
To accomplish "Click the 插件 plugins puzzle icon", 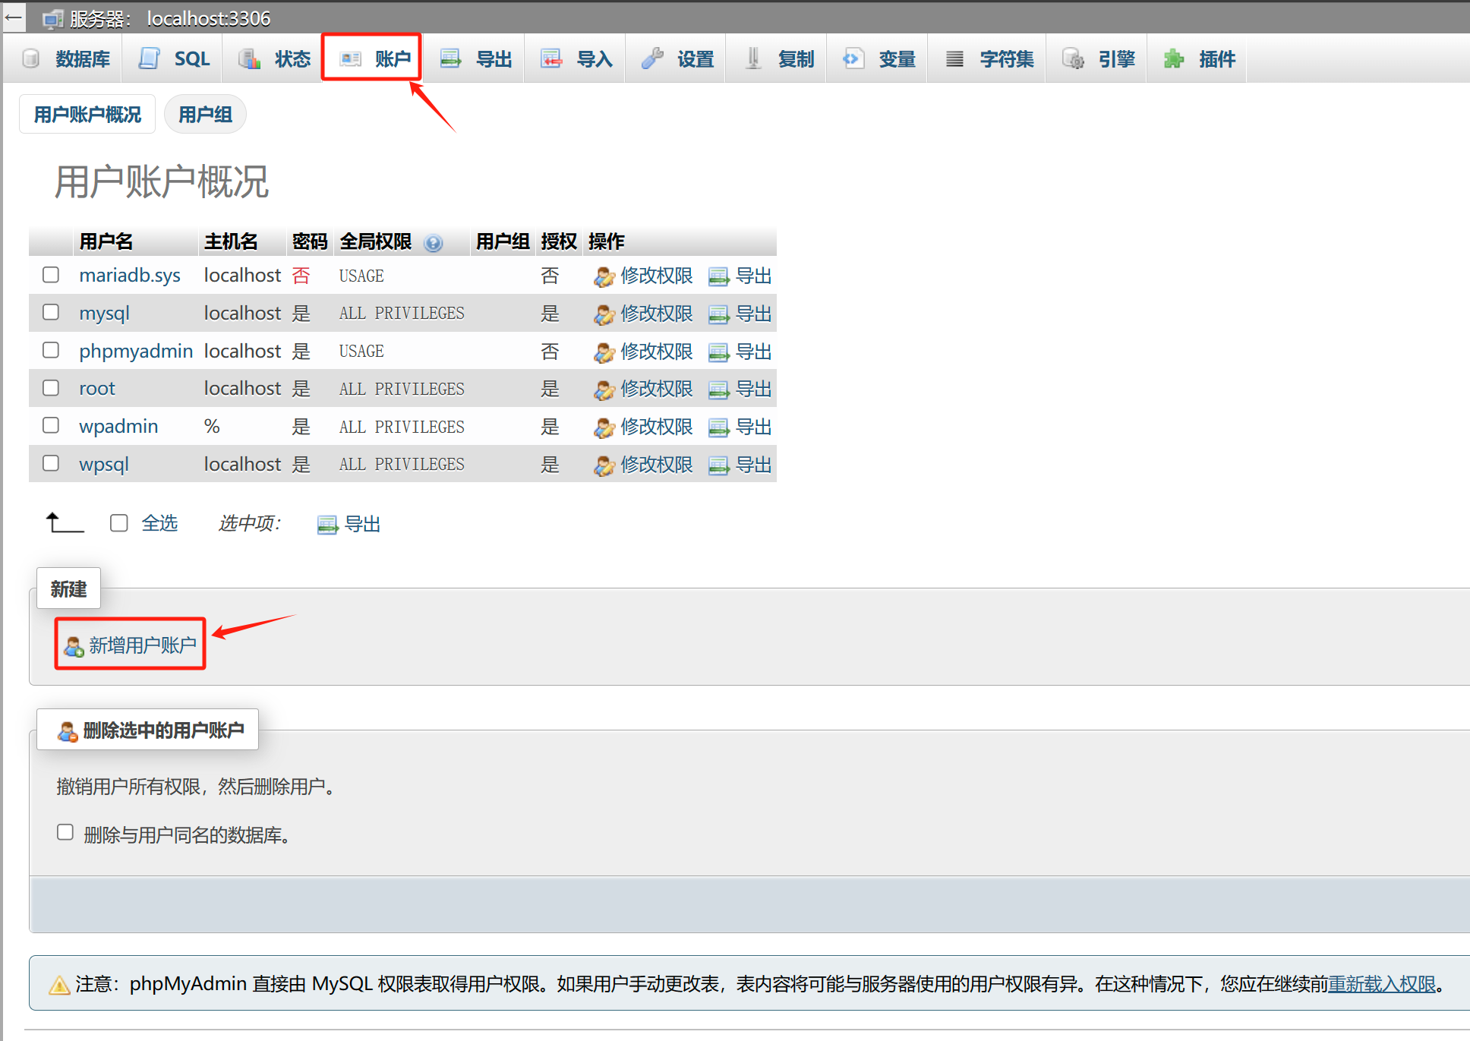I will coord(1174,58).
